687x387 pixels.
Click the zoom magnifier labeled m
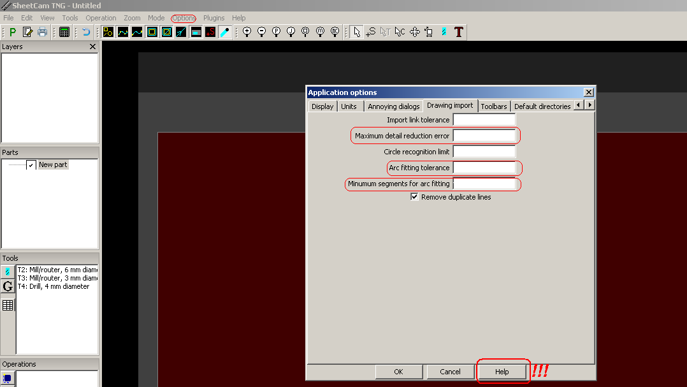click(x=321, y=32)
